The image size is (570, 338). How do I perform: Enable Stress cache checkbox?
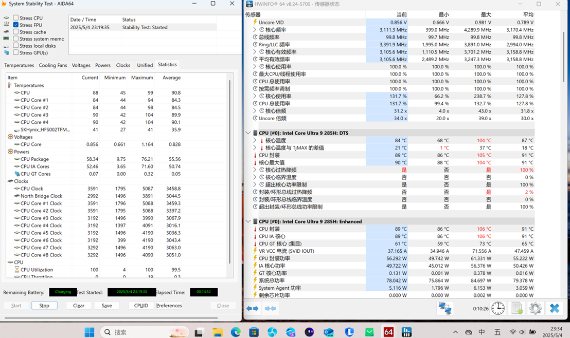(15, 31)
